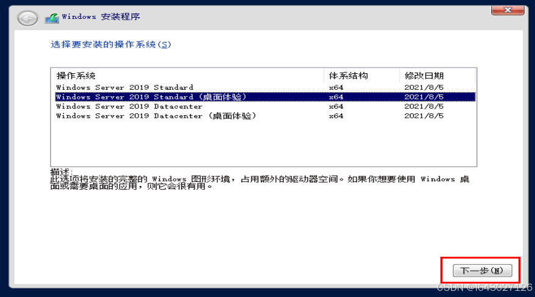Click the Windows 安装程序 title text
Screen dimensions: 535x297
[101, 16]
